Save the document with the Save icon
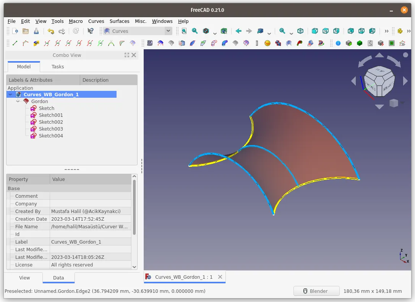Viewport: 415px width, 302px height. (x=36, y=31)
